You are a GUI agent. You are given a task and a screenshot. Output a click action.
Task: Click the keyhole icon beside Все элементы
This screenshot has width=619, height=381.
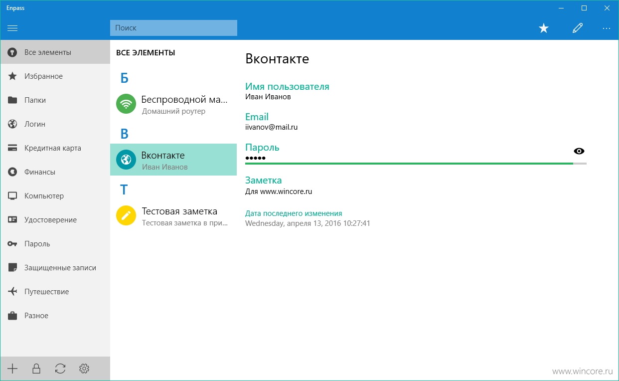(12, 52)
